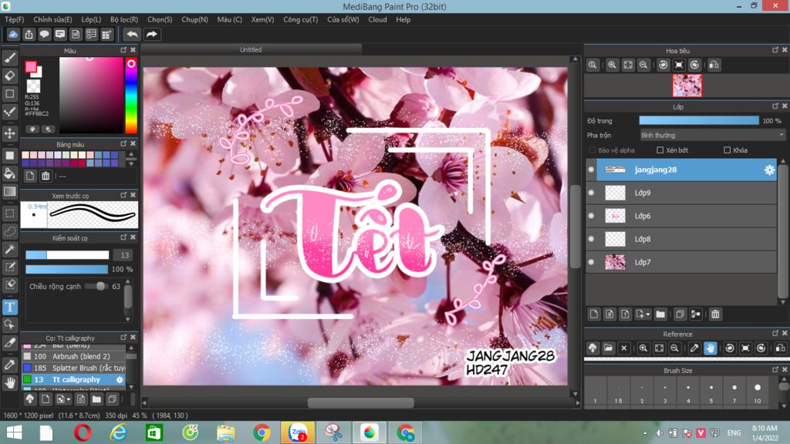Enable the Xén bớt clipping checkbox
The width and height of the screenshot is (790, 444).
(660, 150)
